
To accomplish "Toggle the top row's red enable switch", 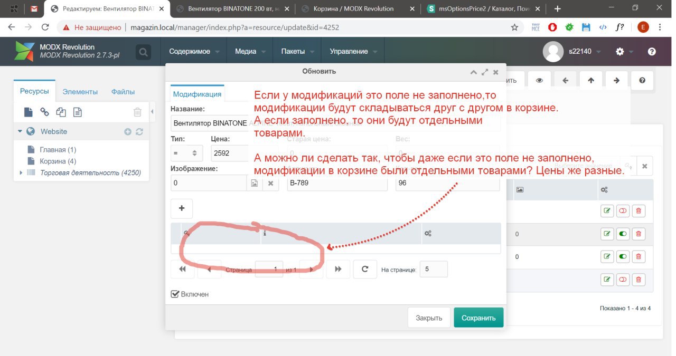I will 623,211.
